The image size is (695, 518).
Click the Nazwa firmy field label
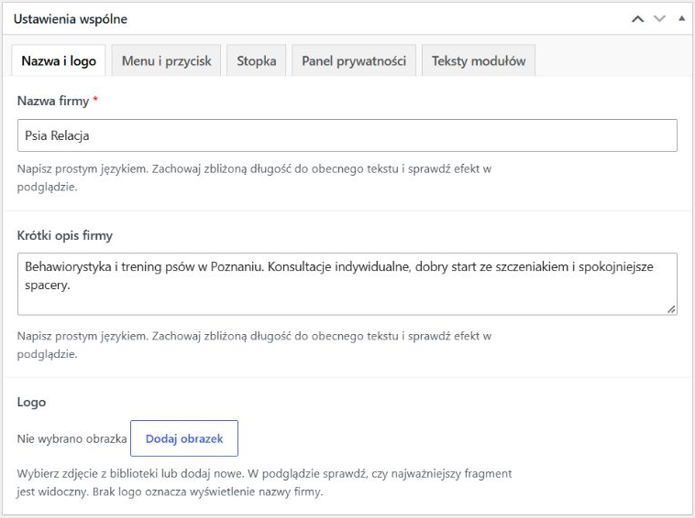[53, 101]
